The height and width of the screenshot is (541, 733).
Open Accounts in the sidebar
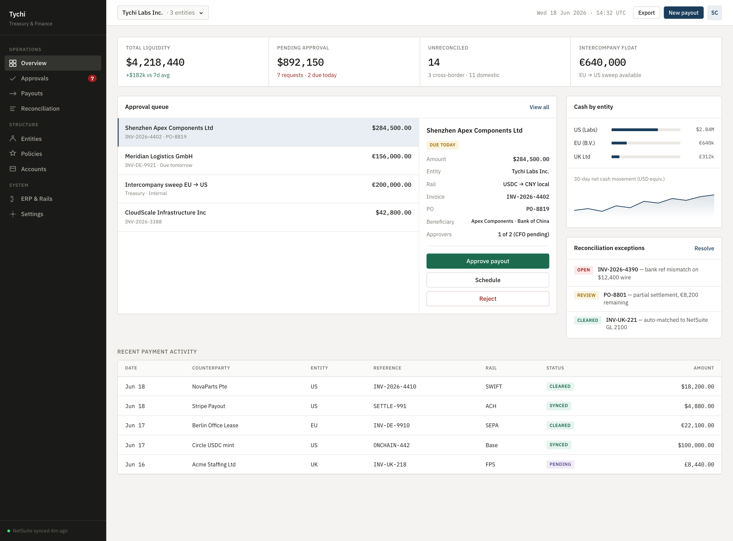click(53, 169)
